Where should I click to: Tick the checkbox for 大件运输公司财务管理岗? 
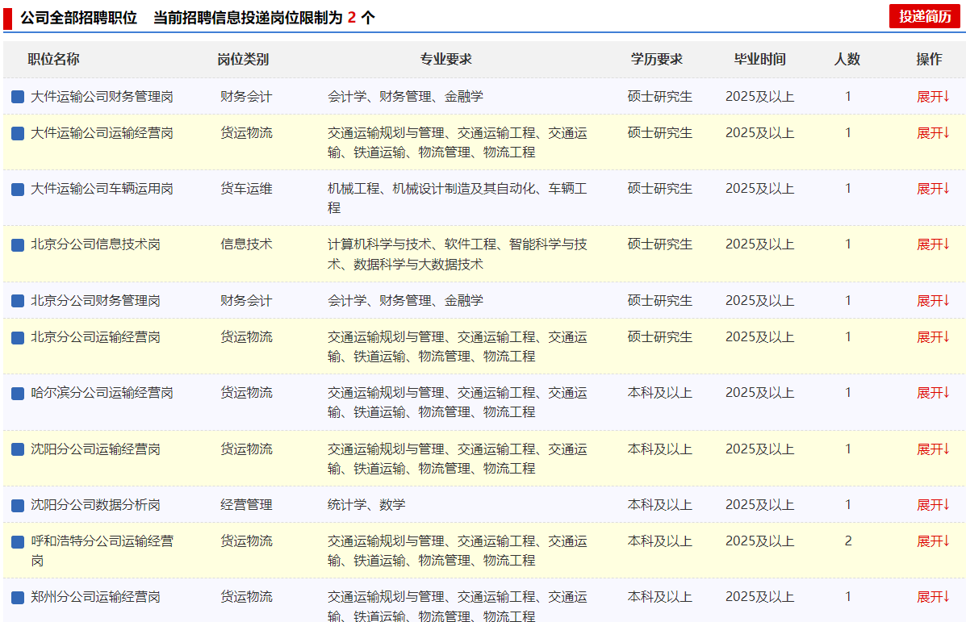click(x=18, y=97)
